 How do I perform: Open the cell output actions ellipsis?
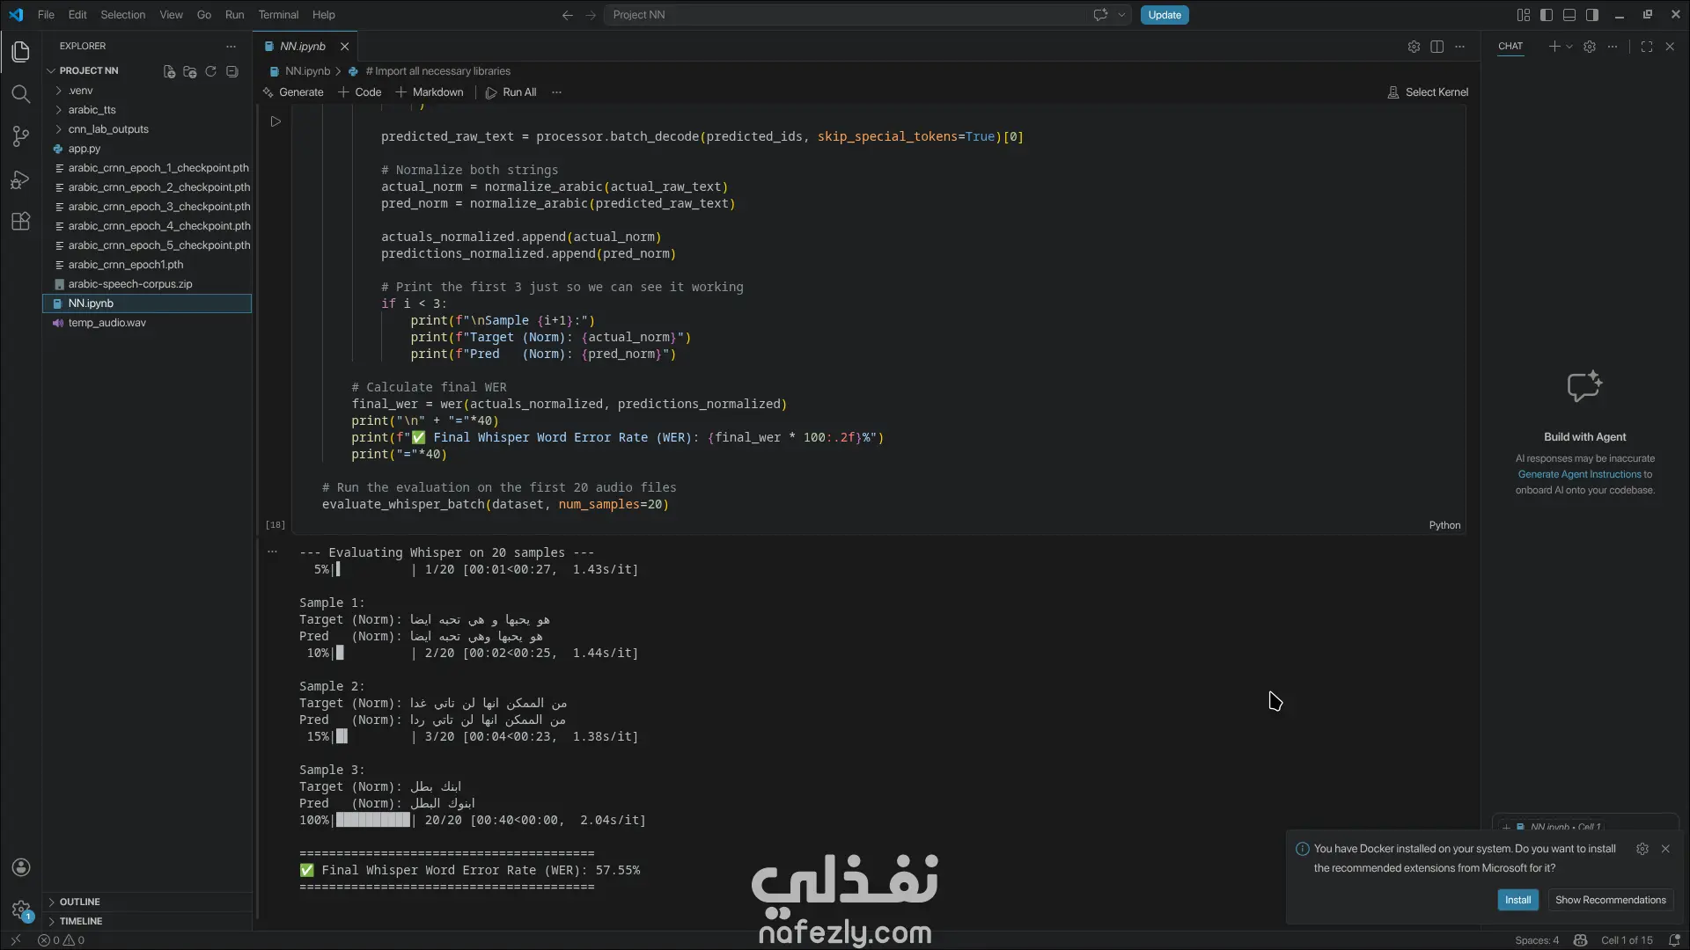[272, 552]
